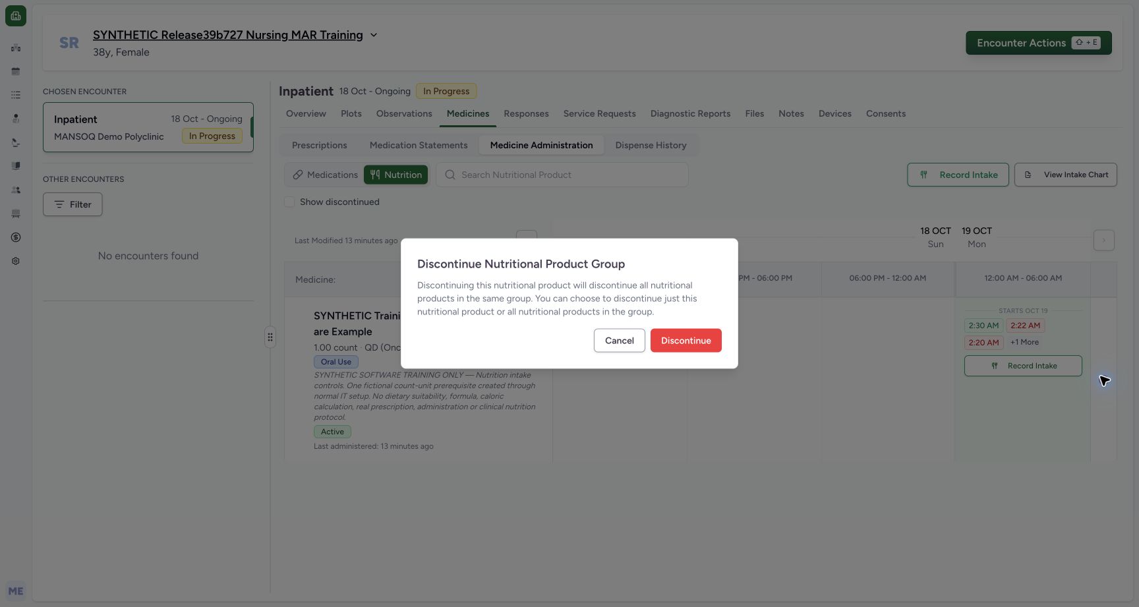Click the panel resize grip handle
This screenshot has width=1139, height=607.
coord(270,337)
